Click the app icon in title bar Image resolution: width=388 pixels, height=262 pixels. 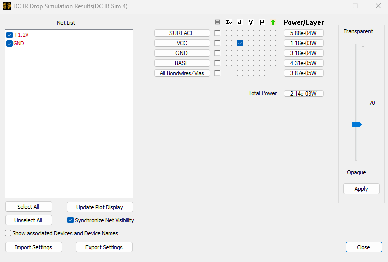(x=7, y=6)
